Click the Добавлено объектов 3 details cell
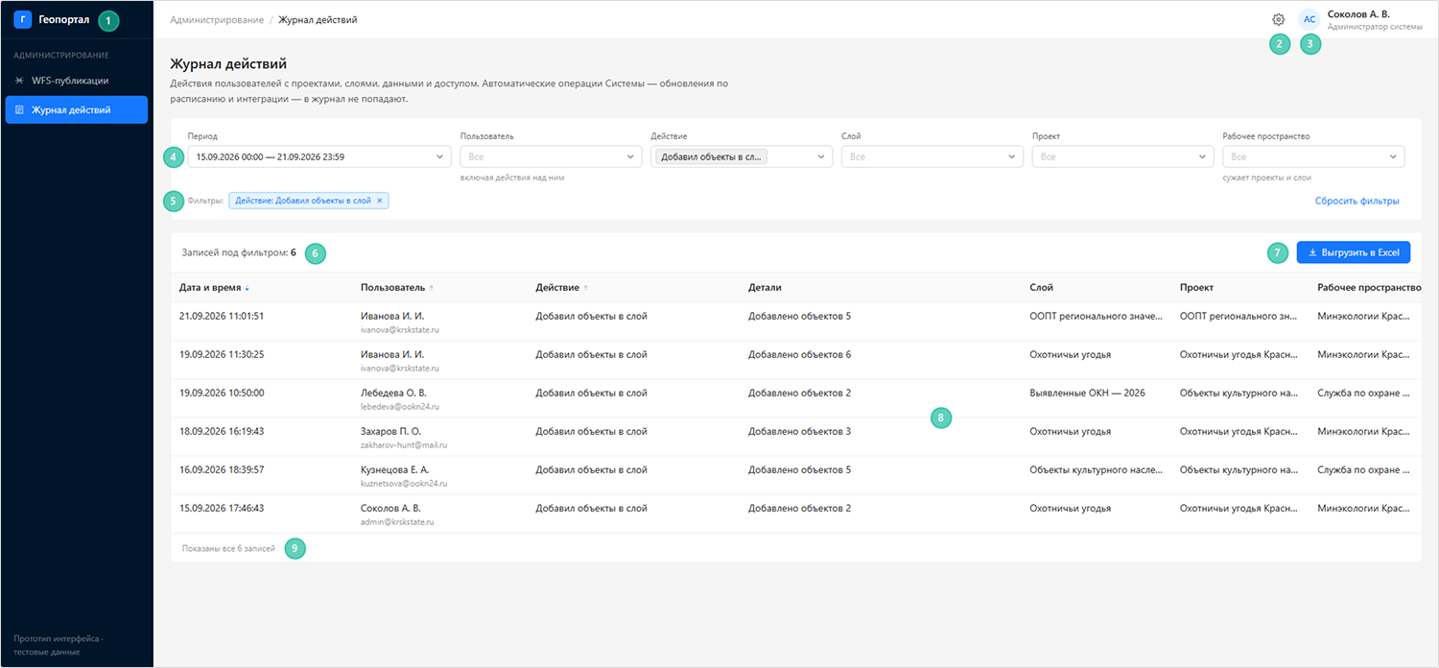The image size is (1439, 668). click(799, 432)
